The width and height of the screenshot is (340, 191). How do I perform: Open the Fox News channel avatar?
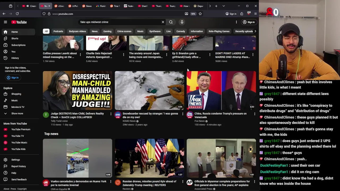coord(190,115)
